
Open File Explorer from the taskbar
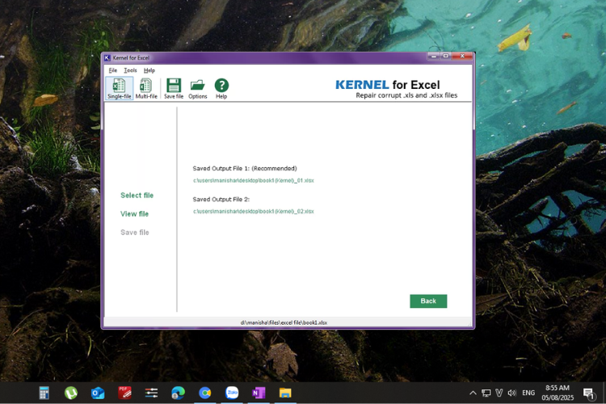click(285, 393)
